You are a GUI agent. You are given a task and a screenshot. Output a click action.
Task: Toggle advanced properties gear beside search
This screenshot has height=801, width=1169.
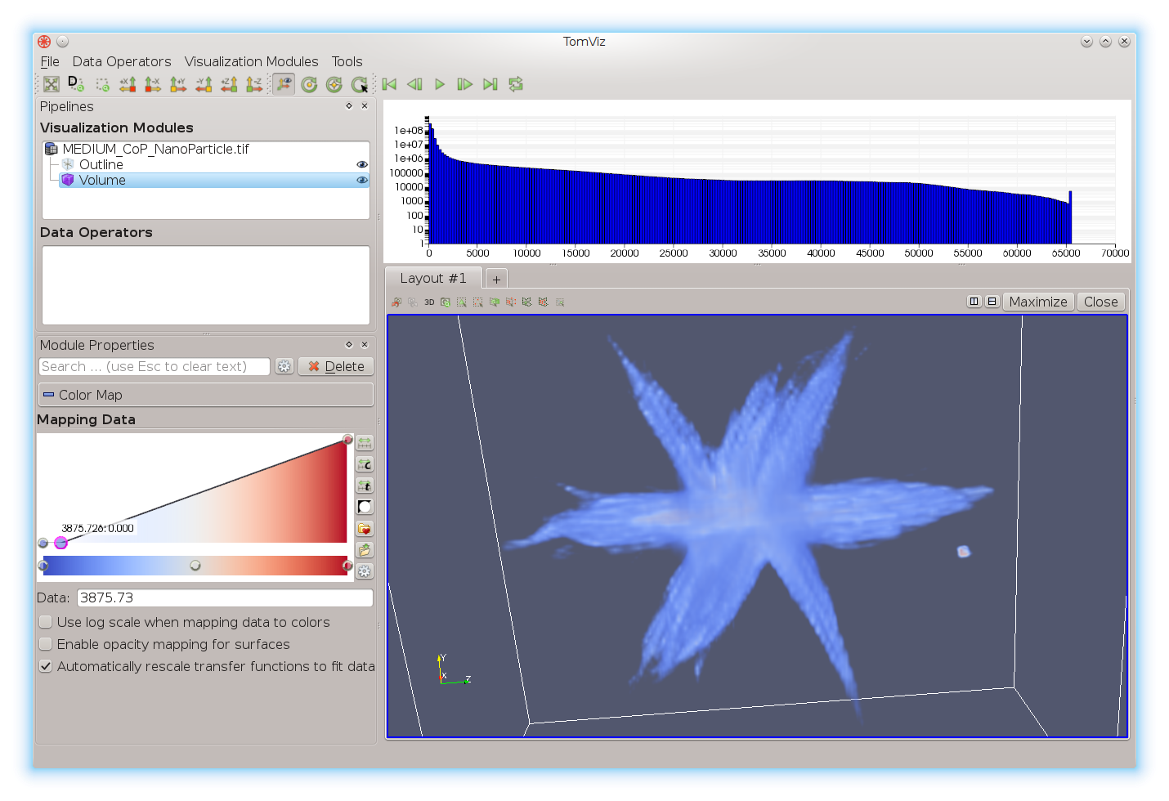click(x=284, y=366)
